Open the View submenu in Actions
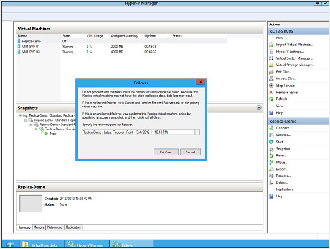330x249 pixels. pos(280,106)
